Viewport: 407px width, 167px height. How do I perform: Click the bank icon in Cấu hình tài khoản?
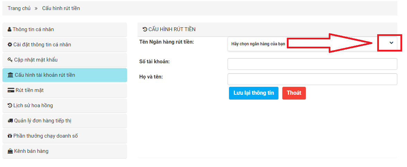[10, 75]
